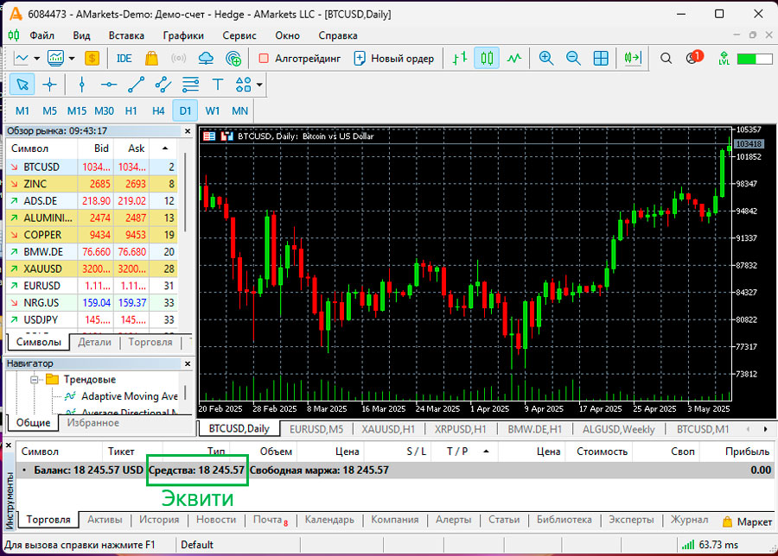778x556 pixels.
Task: Launch the IDE MetaEditor button
Action: click(x=124, y=59)
